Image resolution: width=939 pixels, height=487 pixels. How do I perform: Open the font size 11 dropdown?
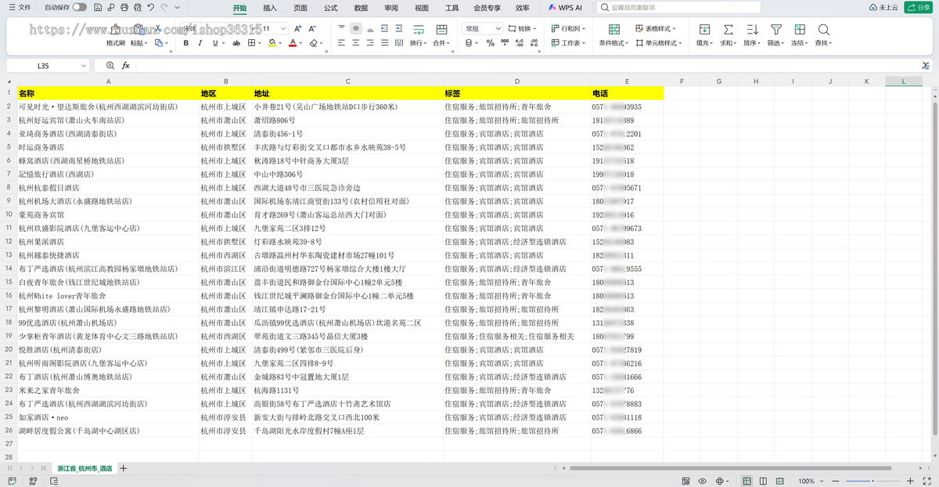(285, 28)
